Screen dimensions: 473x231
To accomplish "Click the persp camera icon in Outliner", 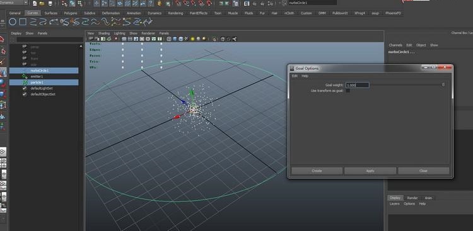I will [25, 47].
